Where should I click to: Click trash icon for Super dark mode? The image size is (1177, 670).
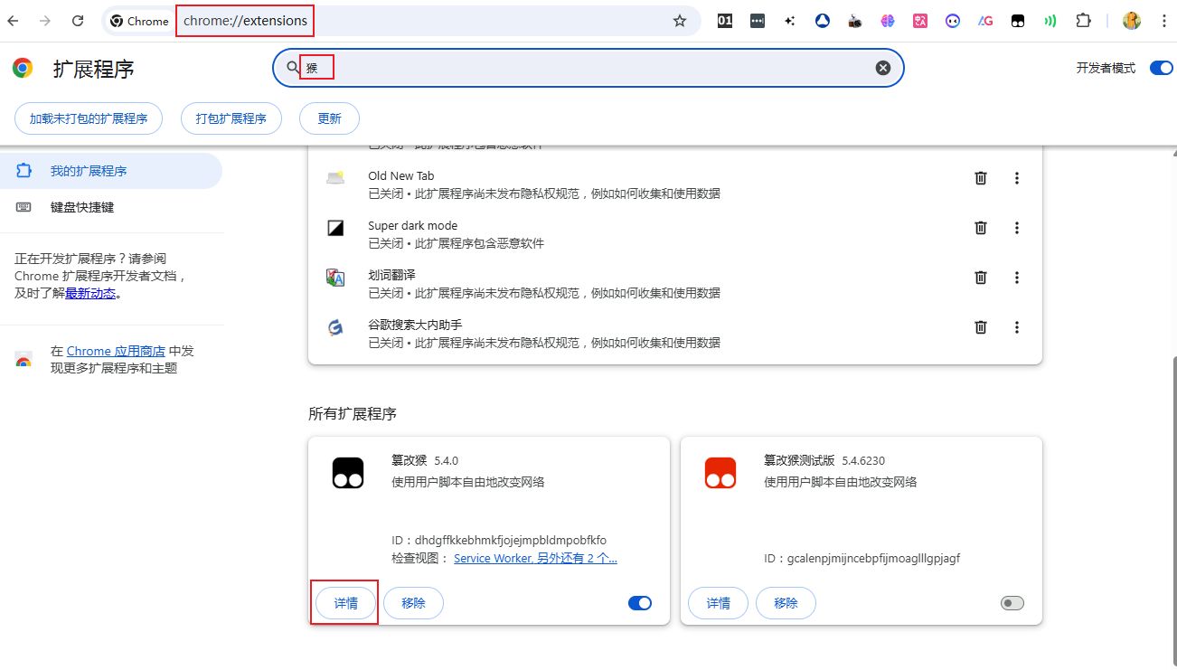980,228
